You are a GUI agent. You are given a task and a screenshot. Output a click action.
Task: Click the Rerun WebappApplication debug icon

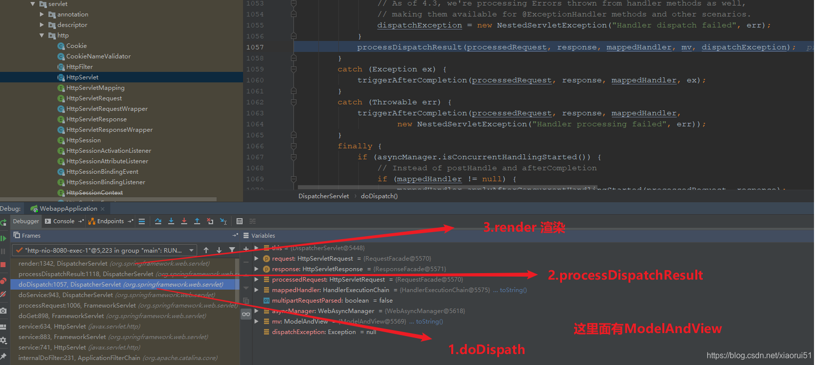[x=3, y=222]
